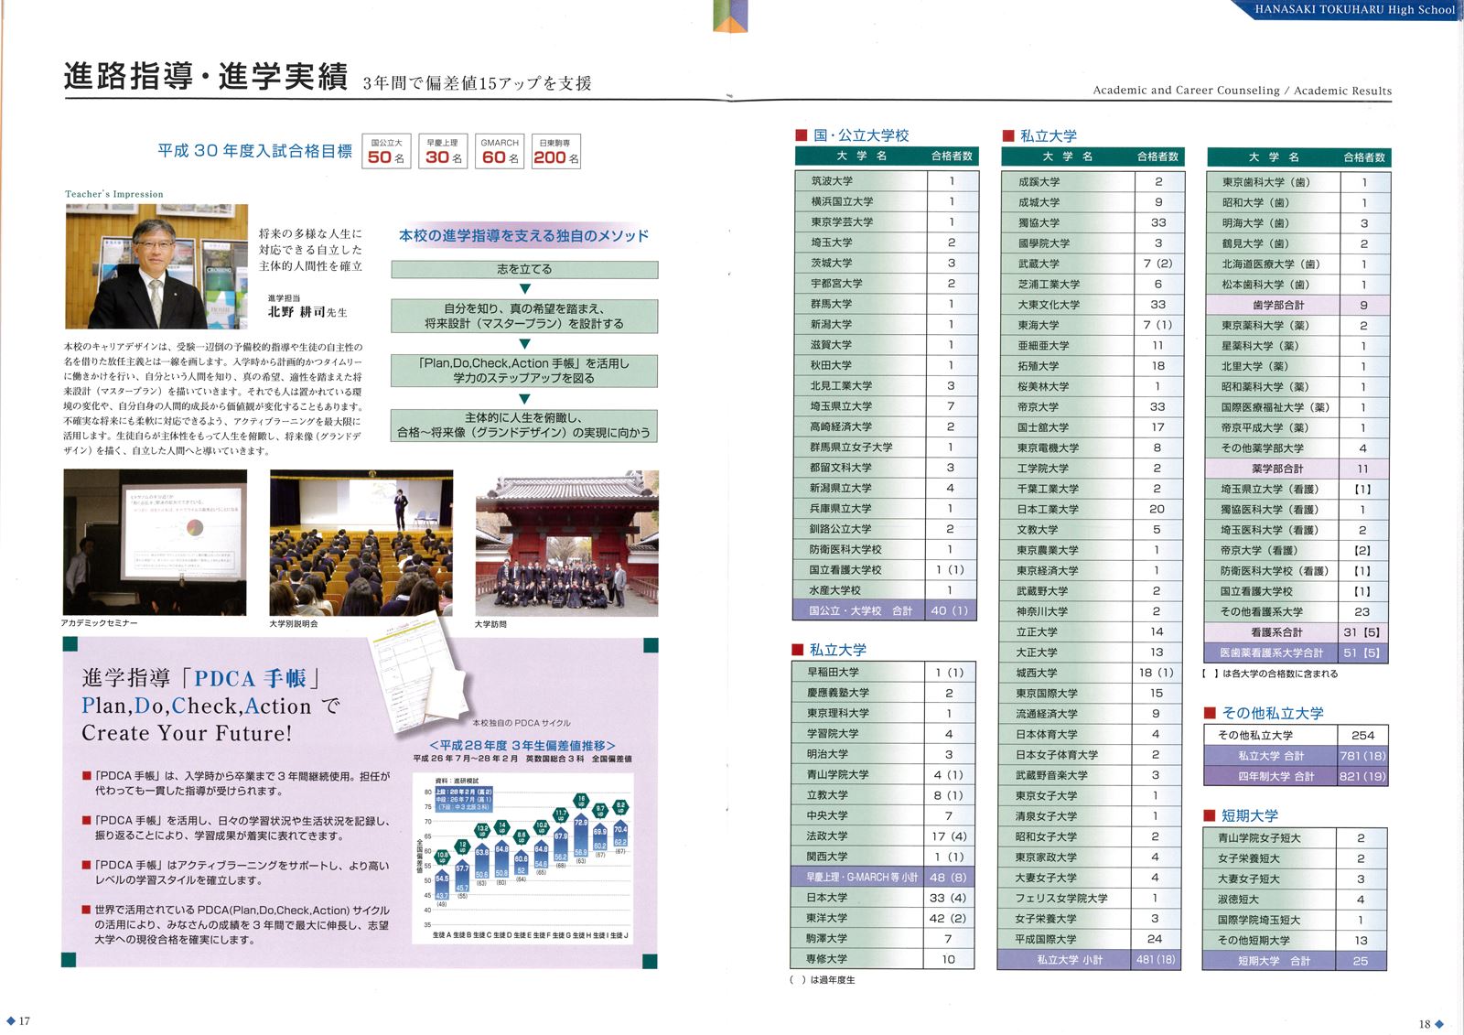Image resolution: width=1464 pixels, height=1035 pixels.
Task: Select the 日本工業大学 table row
Action: click(1093, 509)
